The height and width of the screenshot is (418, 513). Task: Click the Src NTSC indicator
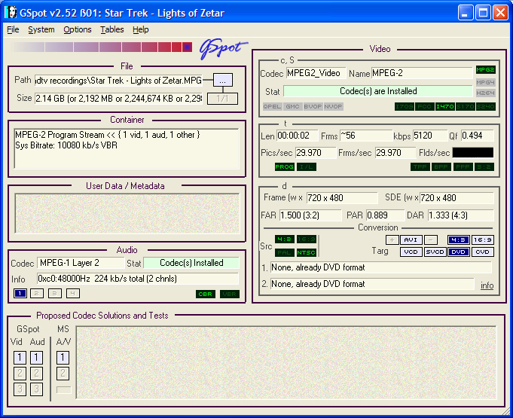[x=307, y=252]
